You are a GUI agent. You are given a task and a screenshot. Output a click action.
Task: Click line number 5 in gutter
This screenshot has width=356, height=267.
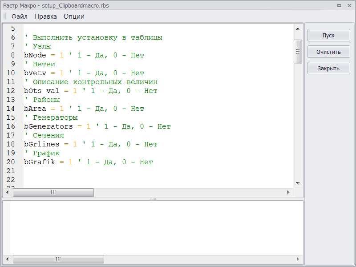[13, 28]
